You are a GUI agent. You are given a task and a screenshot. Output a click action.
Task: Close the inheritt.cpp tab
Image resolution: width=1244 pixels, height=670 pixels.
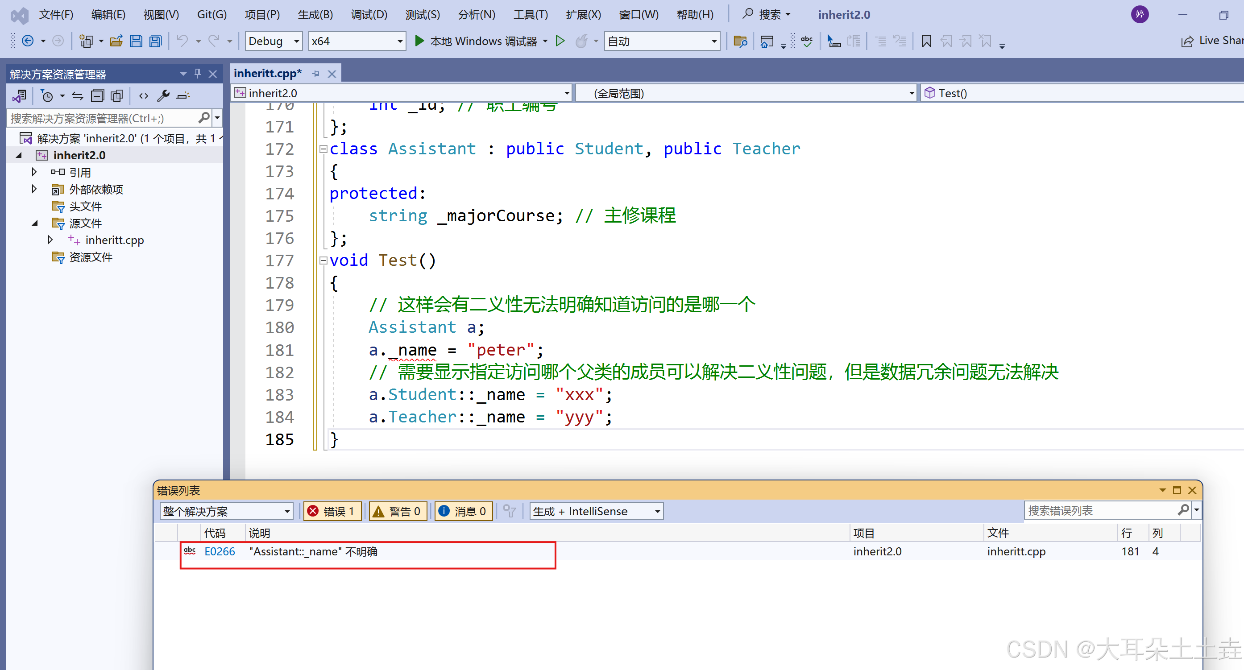point(332,74)
